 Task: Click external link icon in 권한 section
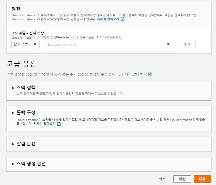(122, 19)
